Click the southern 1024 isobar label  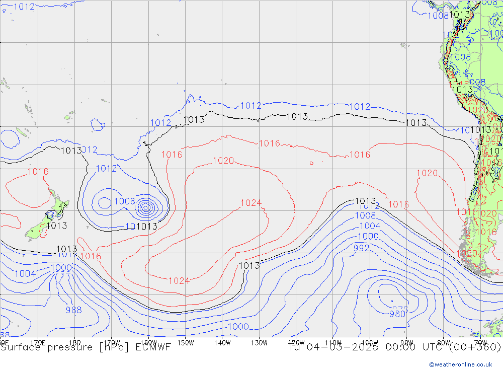[x=179, y=281]
